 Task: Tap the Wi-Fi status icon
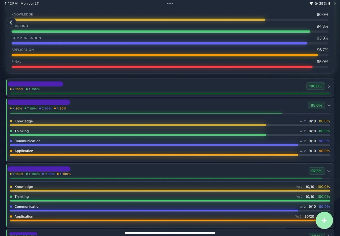[x=311, y=3]
